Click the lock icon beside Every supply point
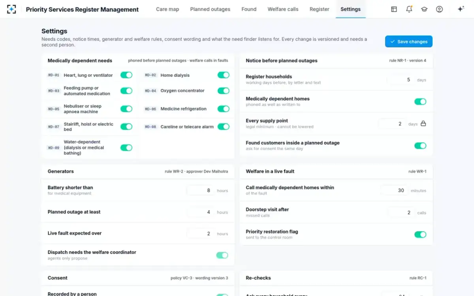474x296 pixels. [x=423, y=124]
